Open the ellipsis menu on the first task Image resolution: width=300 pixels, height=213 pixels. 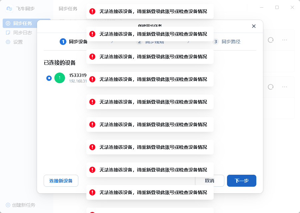point(284,40)
